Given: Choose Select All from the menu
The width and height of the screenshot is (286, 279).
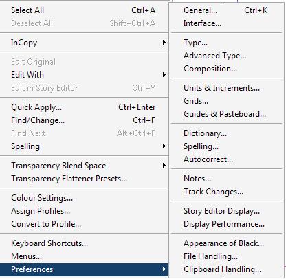Looking at the screenshot, I should coord(84,10).
